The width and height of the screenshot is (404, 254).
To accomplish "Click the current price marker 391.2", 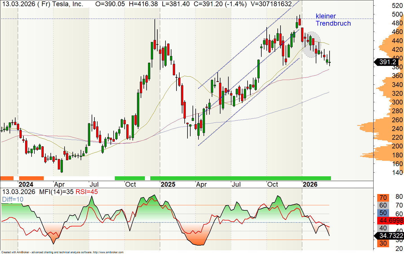I will [x=388, y=62].
